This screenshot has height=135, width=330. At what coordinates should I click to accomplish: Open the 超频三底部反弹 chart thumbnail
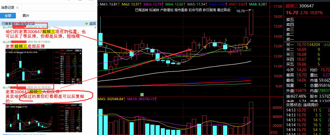tap(44, 67)
